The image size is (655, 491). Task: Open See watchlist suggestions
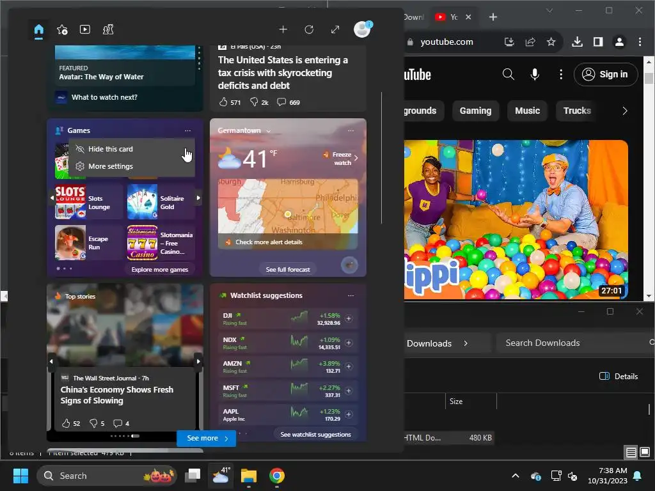pyautogui.click(x=315, y=435)
